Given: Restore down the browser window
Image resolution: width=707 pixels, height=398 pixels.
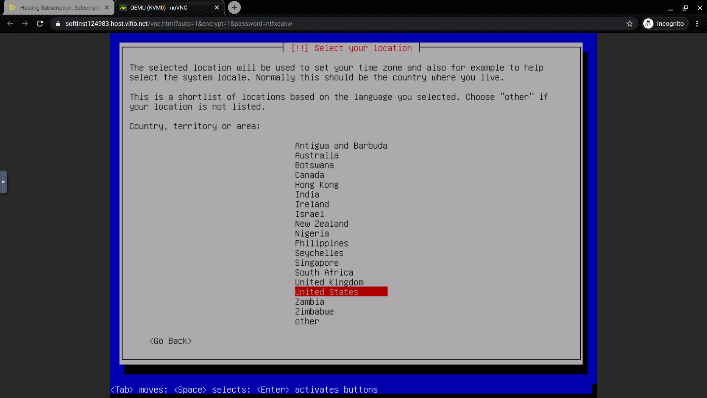Looking at the screenshot, I should tap(685, 8).
